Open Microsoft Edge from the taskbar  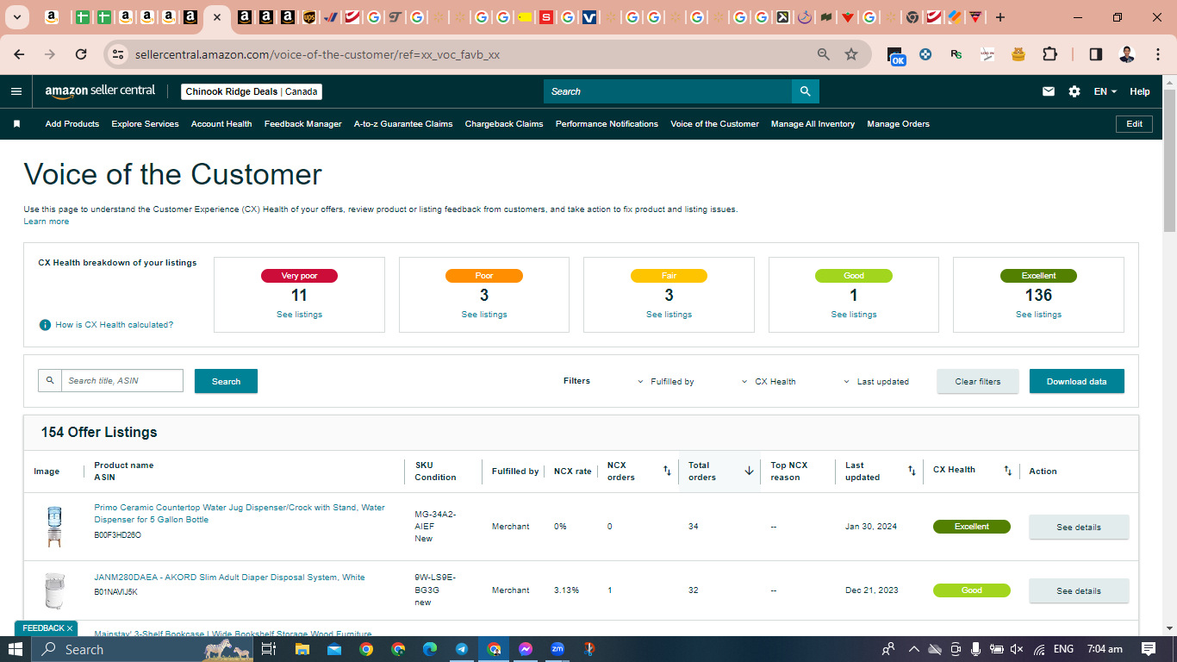pyautogui.click(x=430, y=649)
